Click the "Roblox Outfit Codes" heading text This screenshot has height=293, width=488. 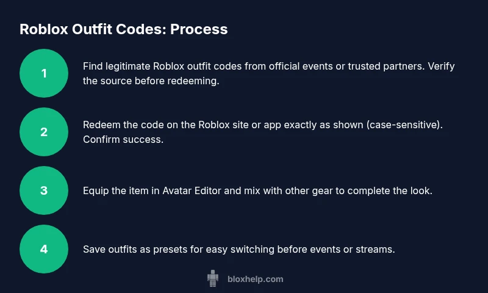93,29
